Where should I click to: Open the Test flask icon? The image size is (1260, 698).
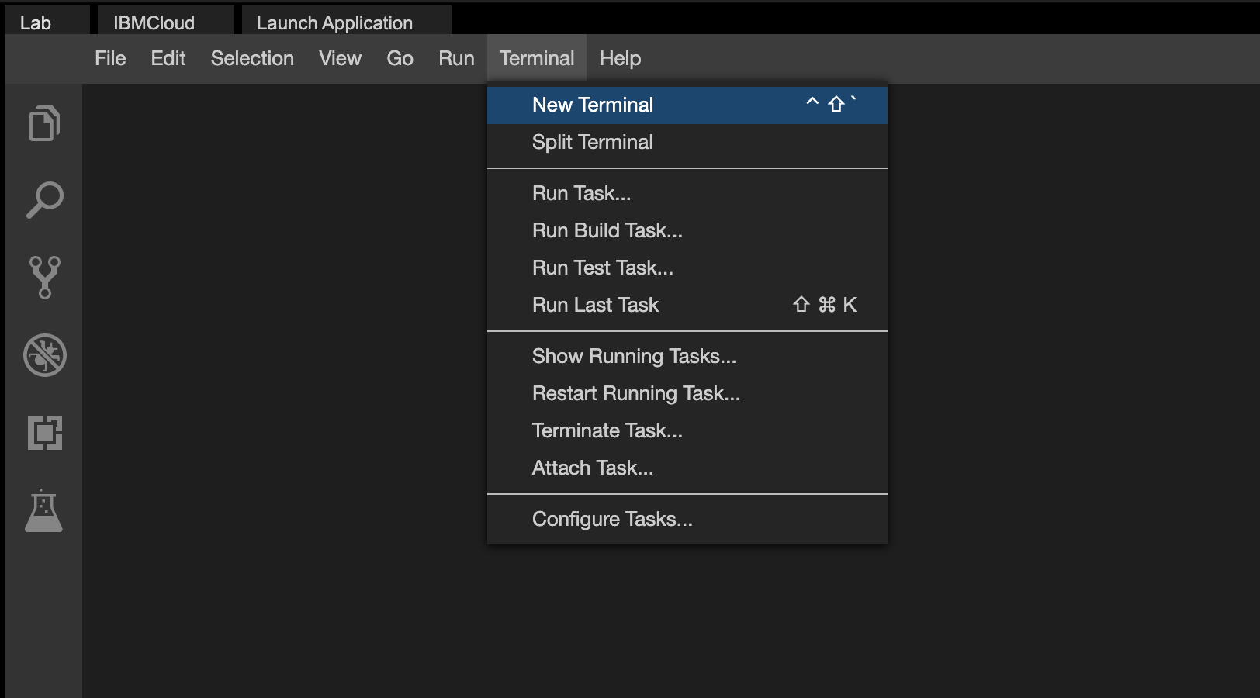pos(44,511)
